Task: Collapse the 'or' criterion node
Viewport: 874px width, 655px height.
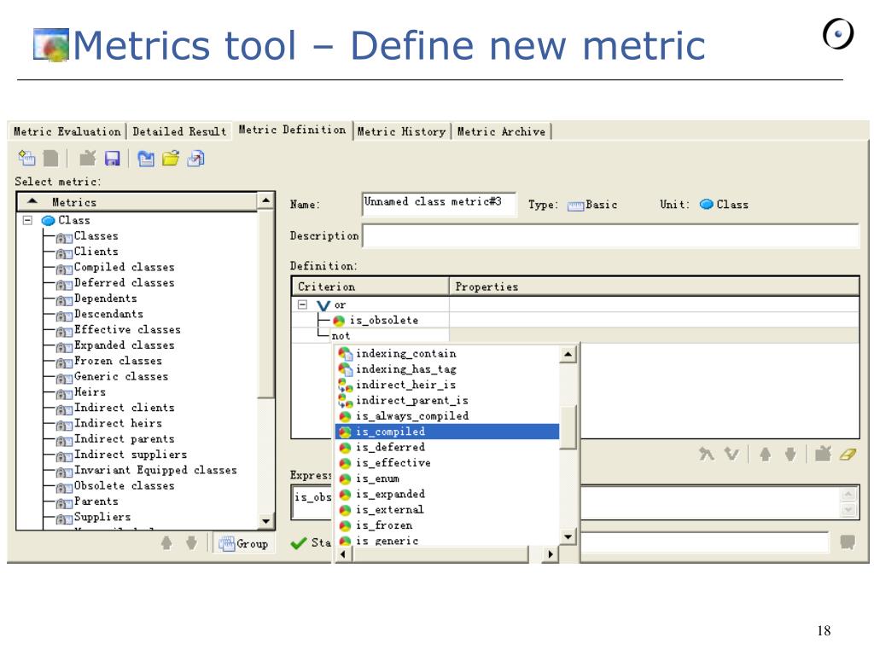Action: 302,304
